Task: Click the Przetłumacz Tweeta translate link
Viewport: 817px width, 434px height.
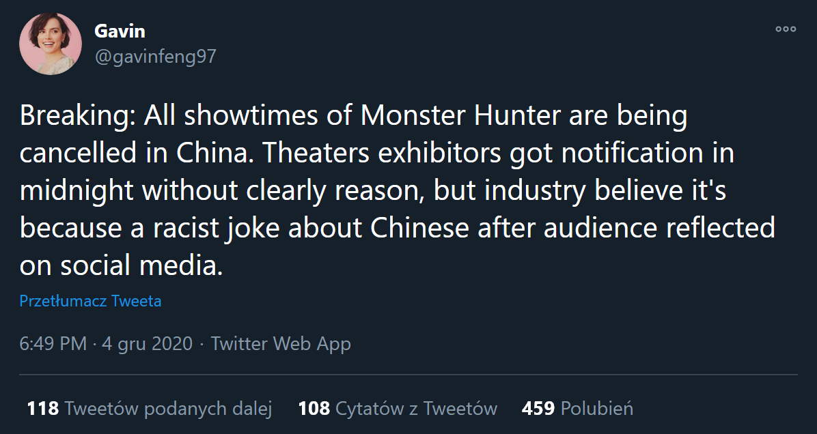Action: [90, 301]
